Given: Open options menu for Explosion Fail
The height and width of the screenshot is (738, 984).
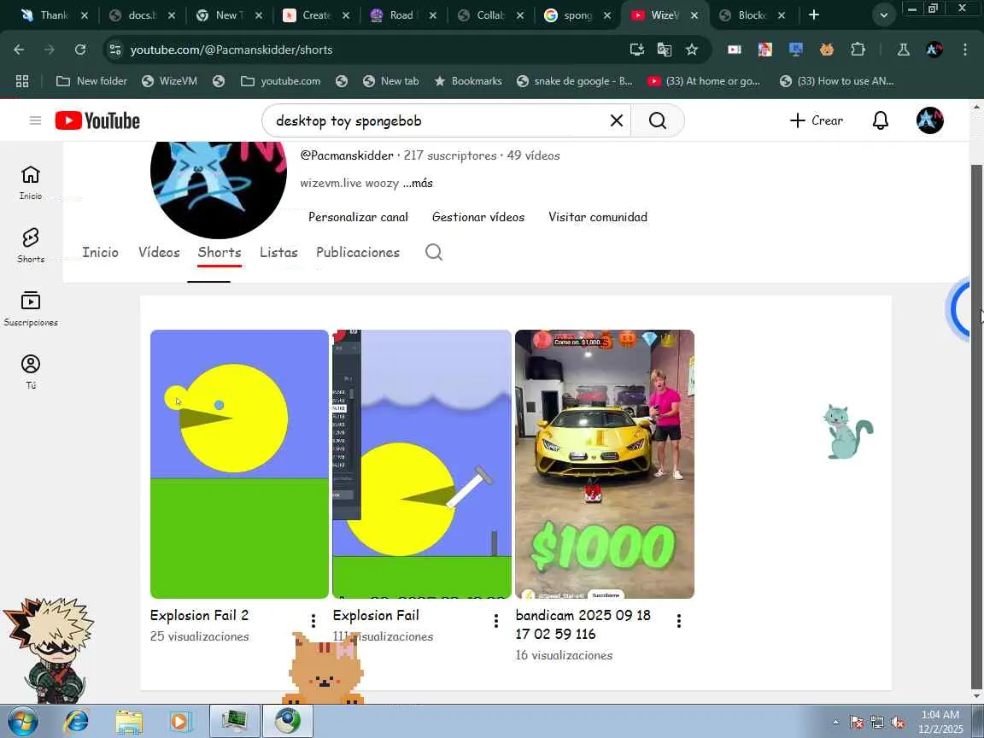Looking at the screenshot, I should coord(495,621).
